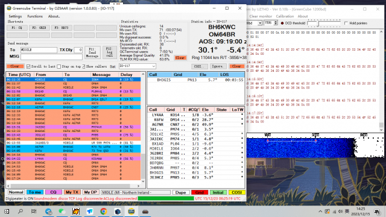The image size is (386, 217).
Task: Open the orange burst app on taskbar
Action: (x=76, y=212)
